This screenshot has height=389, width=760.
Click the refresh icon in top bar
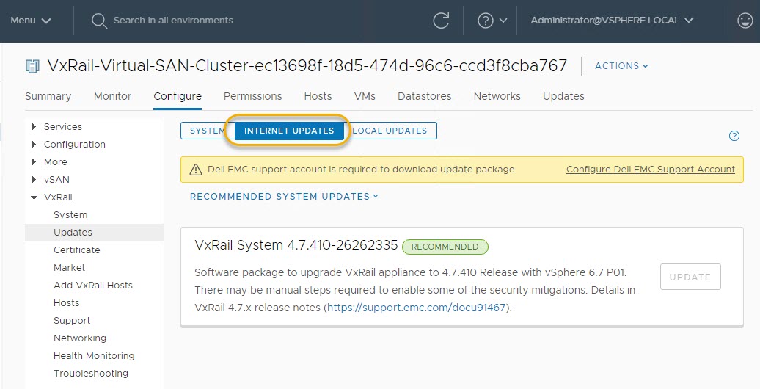tap(441, 21)
